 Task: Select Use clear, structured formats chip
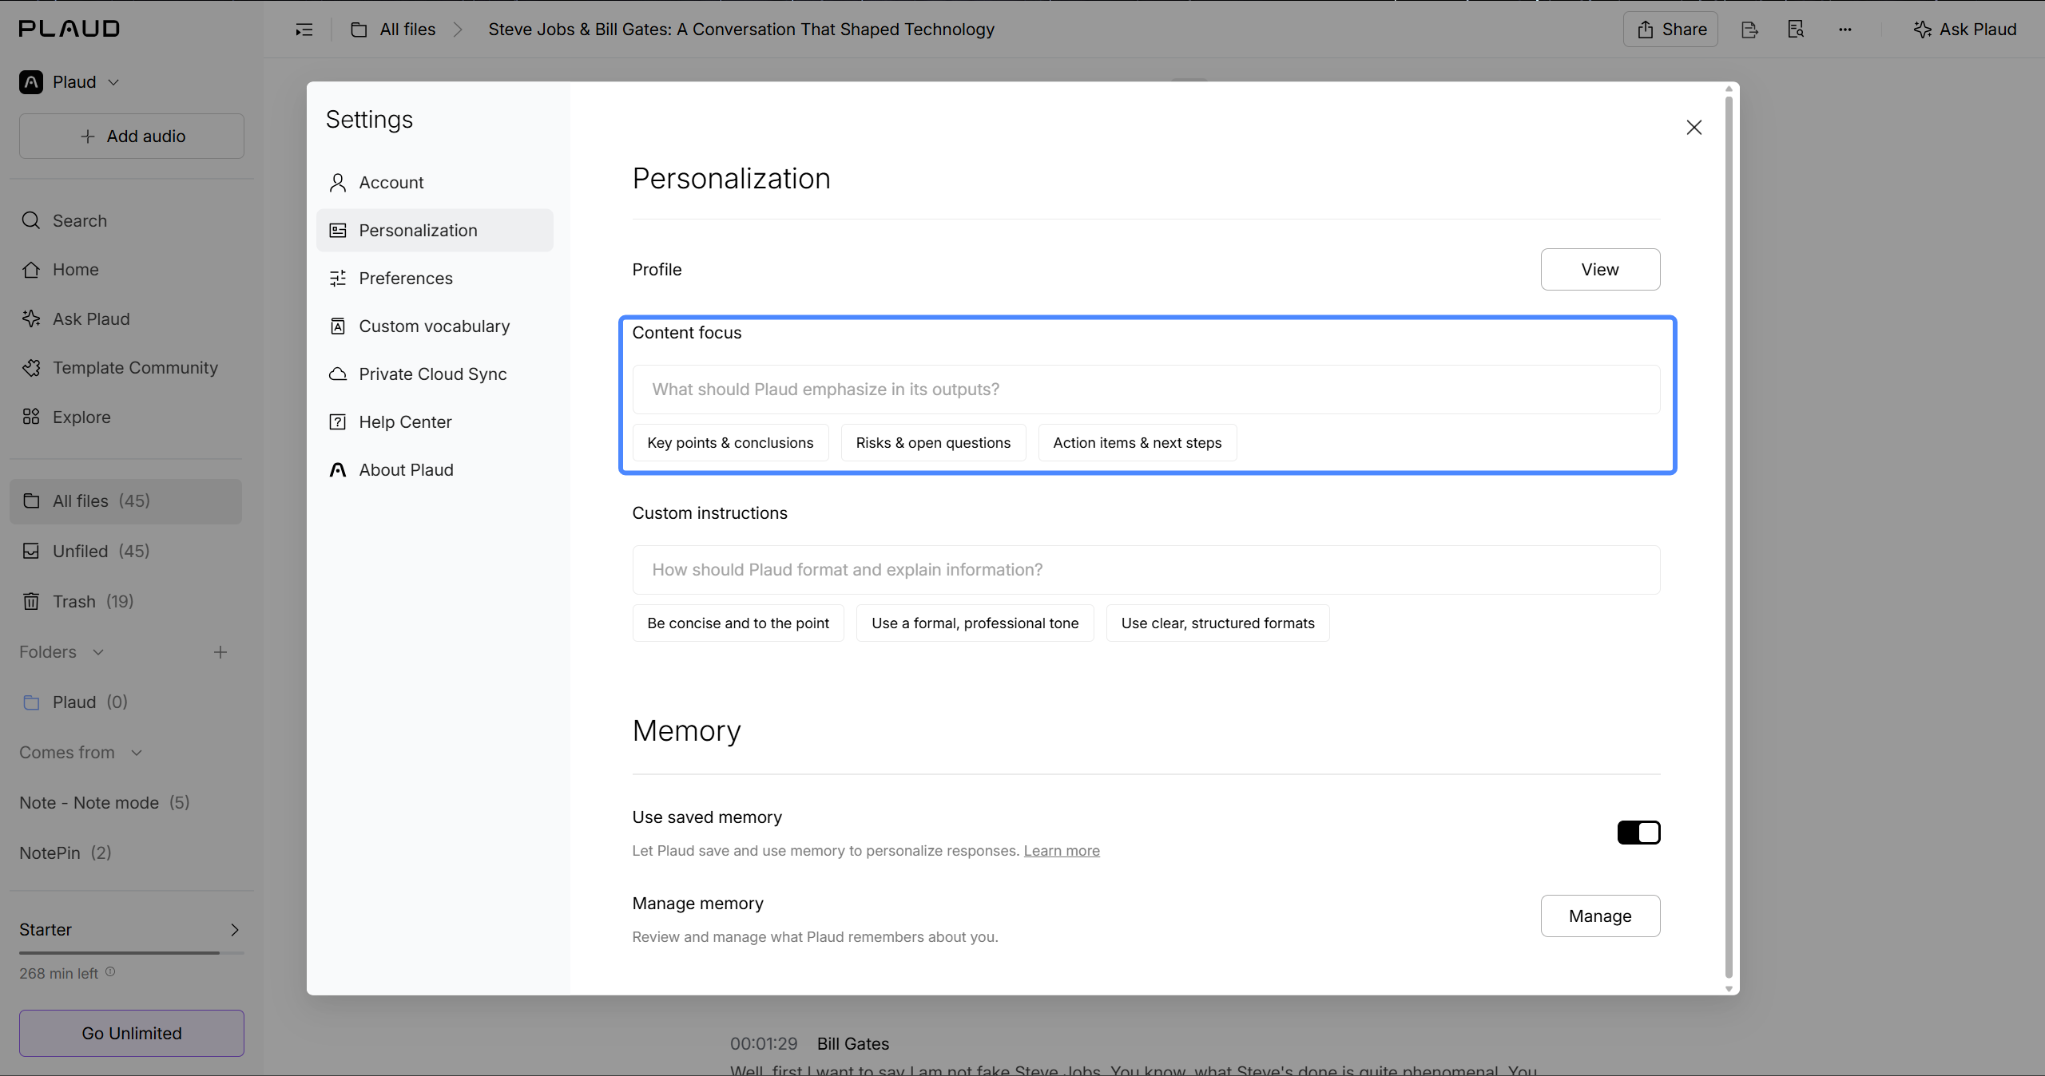coord(1218,623)
